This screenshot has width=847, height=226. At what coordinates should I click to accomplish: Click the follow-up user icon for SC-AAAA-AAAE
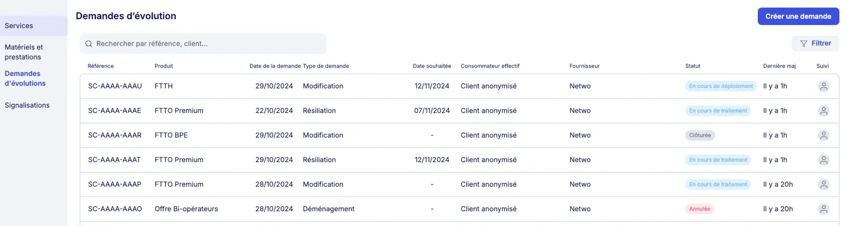pyautogui.click(x=823, y=111)
